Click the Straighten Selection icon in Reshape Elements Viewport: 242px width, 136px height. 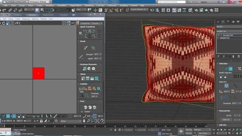(85, 69)
